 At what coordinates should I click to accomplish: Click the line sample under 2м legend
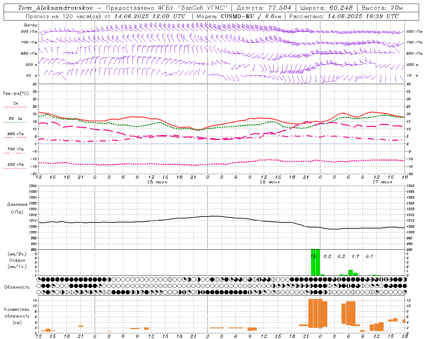click(15, 107)
